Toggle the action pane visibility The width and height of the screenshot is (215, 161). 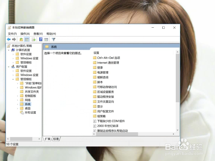[46, 39]
